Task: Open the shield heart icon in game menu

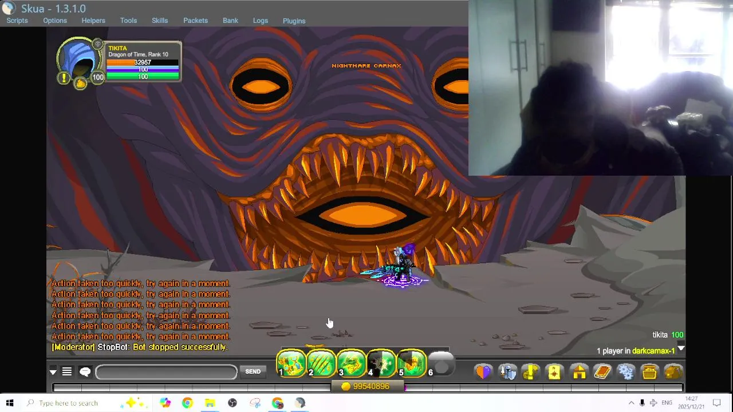Action: [483, 372]
